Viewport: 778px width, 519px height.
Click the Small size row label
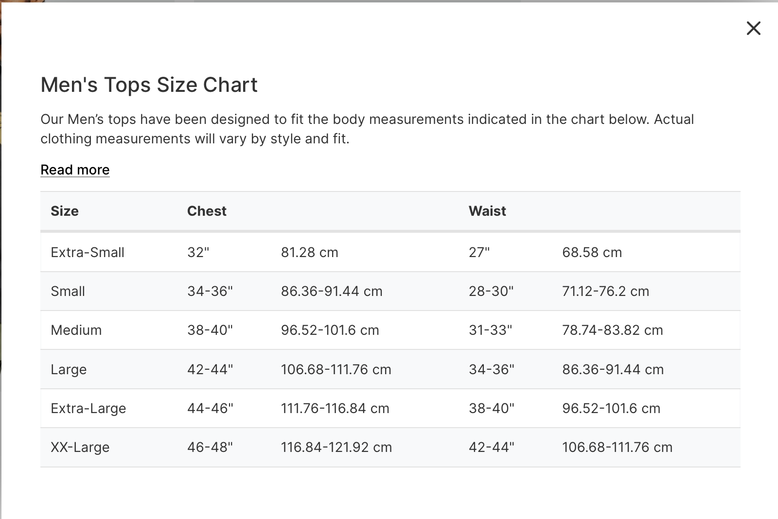coord(68,291)
